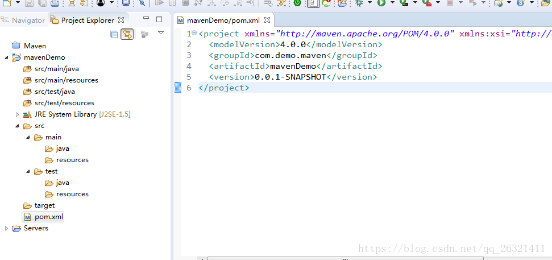
Task: Close the mavenDemo/pom.xml editor tab
Action: 267,20
